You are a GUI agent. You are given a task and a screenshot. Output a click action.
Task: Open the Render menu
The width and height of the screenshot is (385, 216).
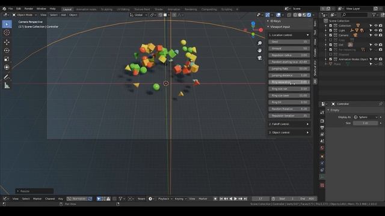click(x=28, y=8)
